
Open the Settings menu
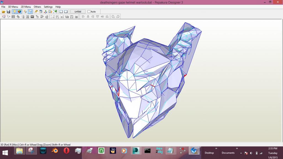point(48,7)
